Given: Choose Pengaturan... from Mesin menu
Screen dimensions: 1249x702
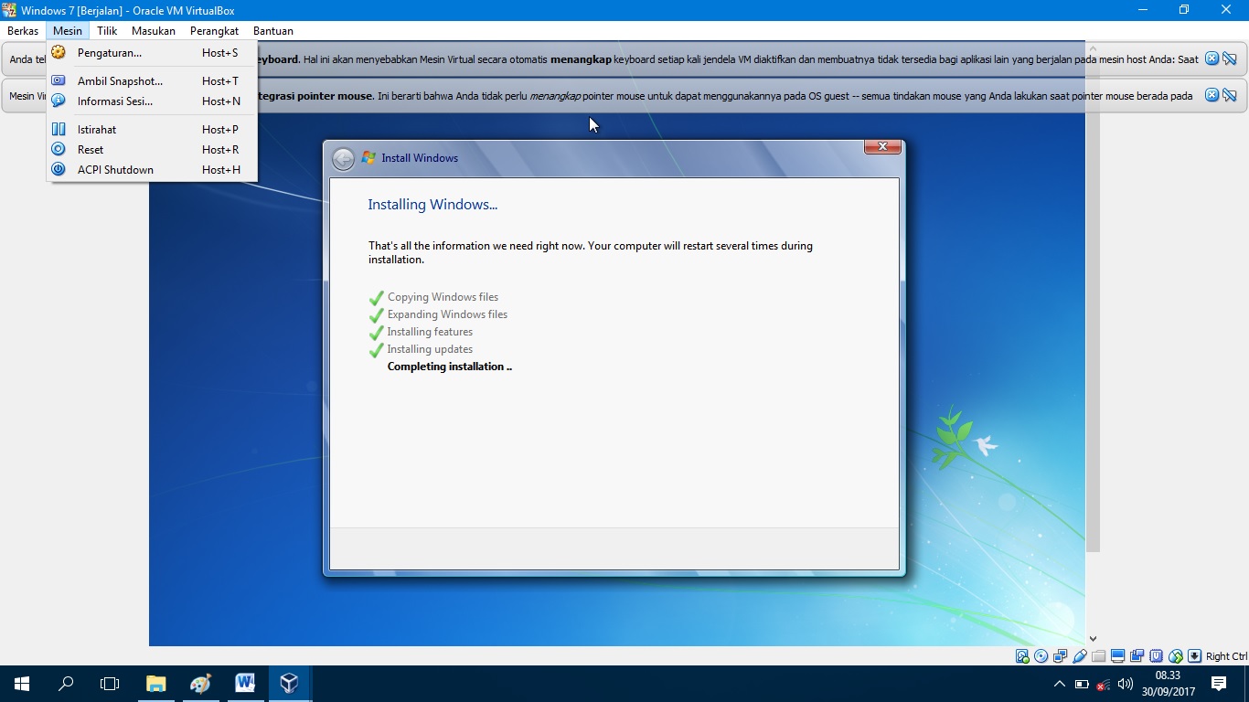Looking at the screenshot, I should coord(152,53).
